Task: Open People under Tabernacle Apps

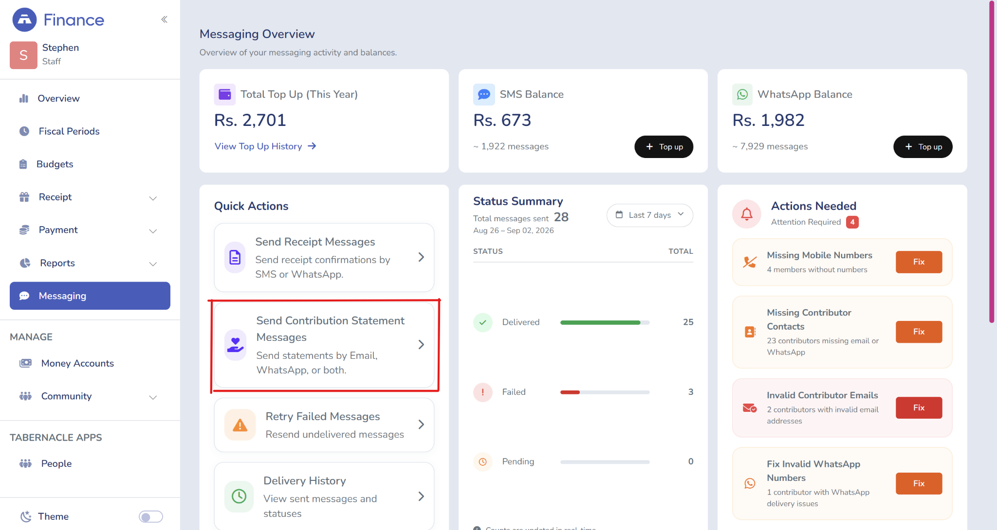Action: [90, 463]
